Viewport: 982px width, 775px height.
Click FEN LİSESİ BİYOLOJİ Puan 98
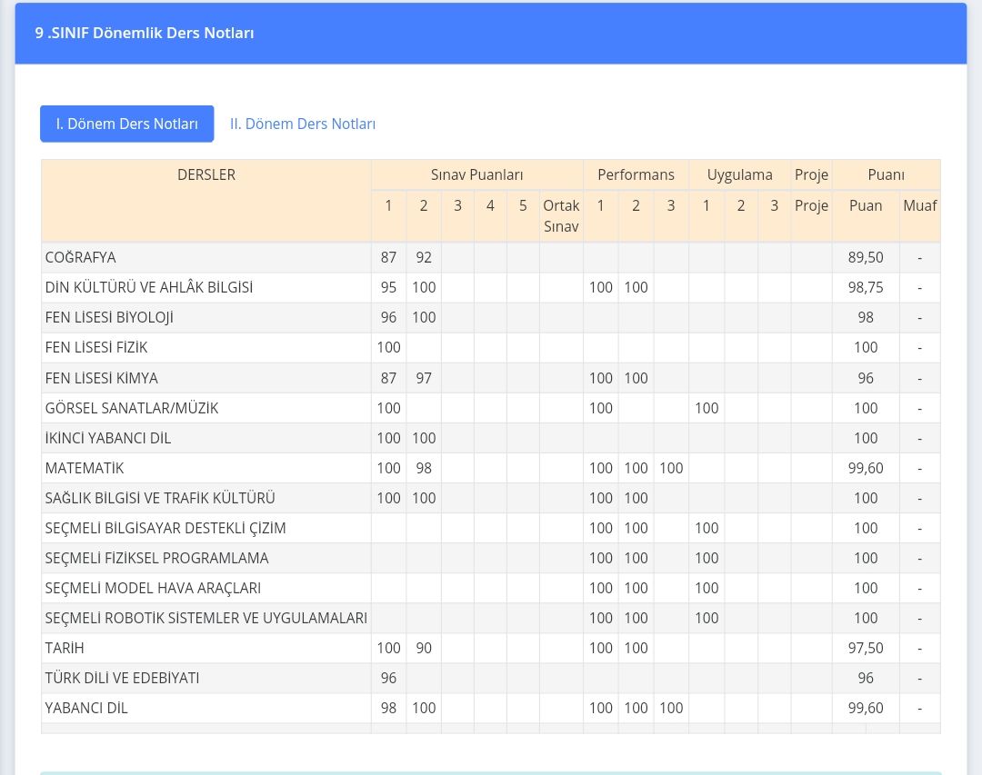pos(866,317)
